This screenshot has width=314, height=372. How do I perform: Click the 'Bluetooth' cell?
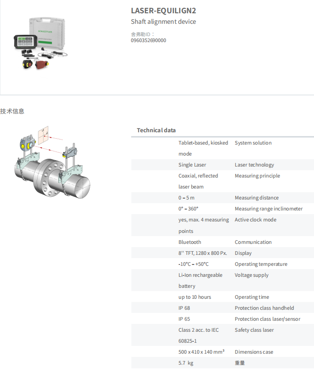pos(190,242)
